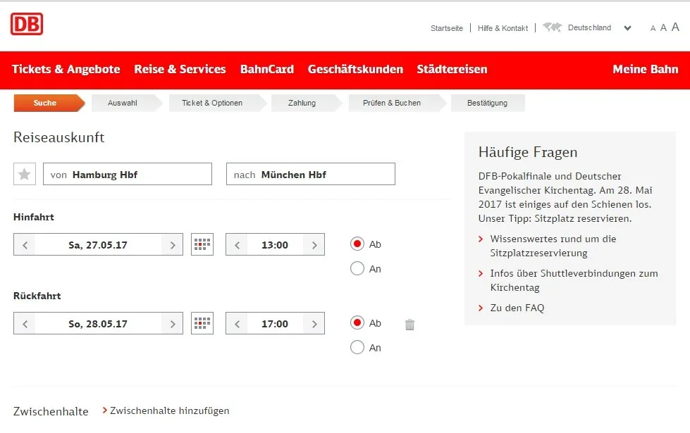The width and height of the screenshot is (690, 433).
Task: Decrease Rückfahrt time with left arrow
Action: click(237, 324)
